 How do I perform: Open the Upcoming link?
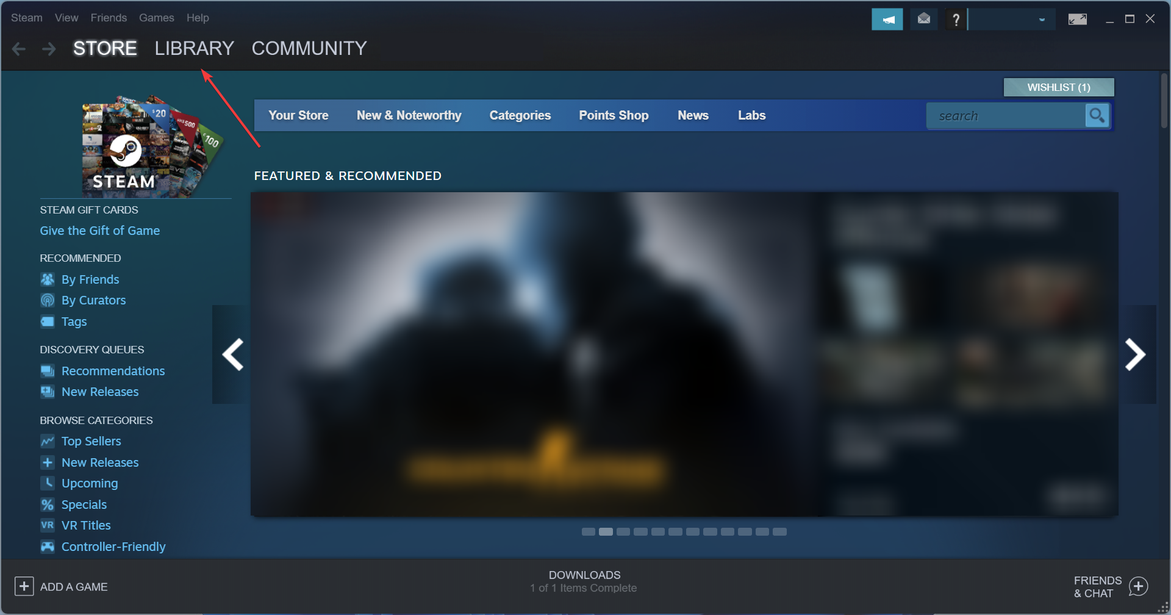tap(90, 483)
